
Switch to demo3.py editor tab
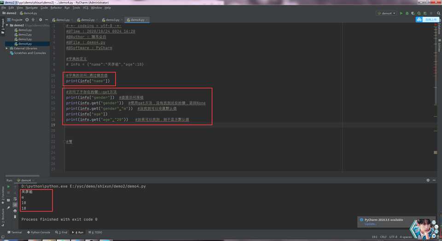(112, 20)
